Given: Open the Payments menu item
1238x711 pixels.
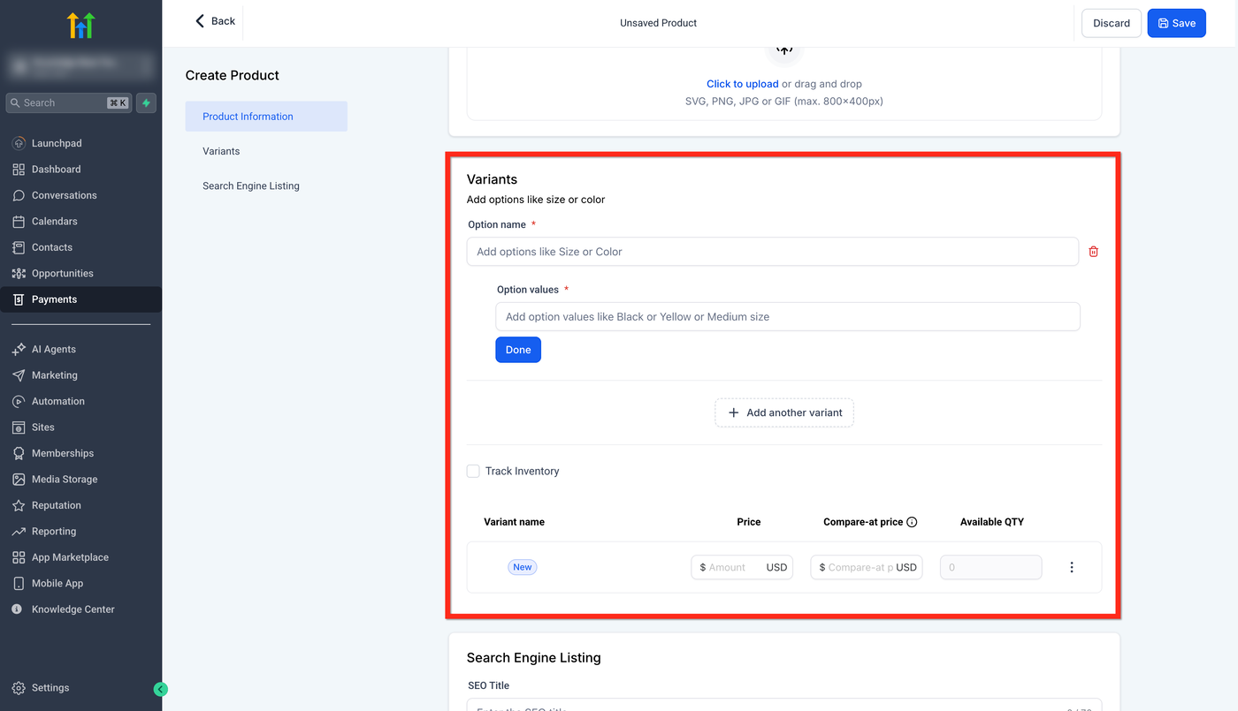Looking at the screenshot, I should click(54, 299).
